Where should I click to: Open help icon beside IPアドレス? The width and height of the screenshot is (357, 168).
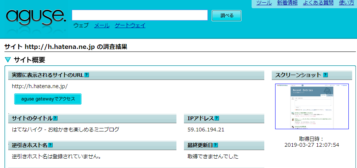pos(217,118)
